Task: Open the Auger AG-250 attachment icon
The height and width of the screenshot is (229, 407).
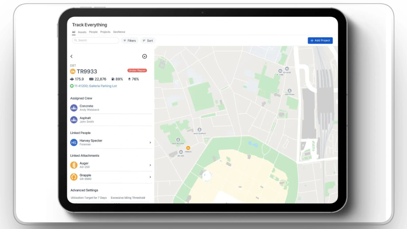Action: coord(74,165)
